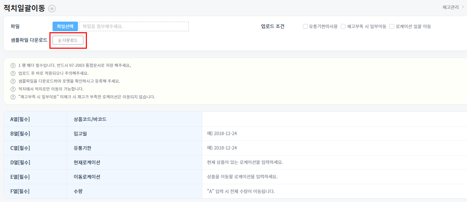Enable the 유통기한미사용 checkbox
The width and height of the screenshot is (467, 202).
tap(305, 26)
